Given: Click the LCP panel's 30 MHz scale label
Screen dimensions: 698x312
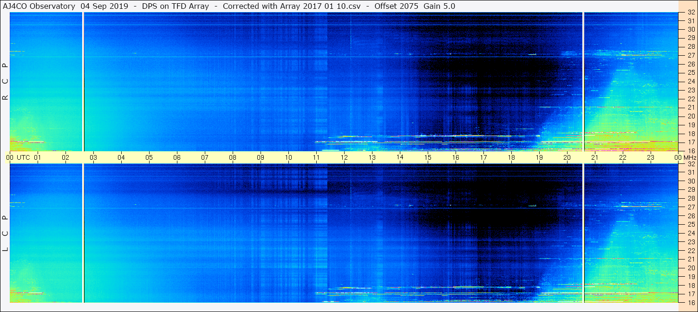Looking at the screenshot, I should [691, 181].
